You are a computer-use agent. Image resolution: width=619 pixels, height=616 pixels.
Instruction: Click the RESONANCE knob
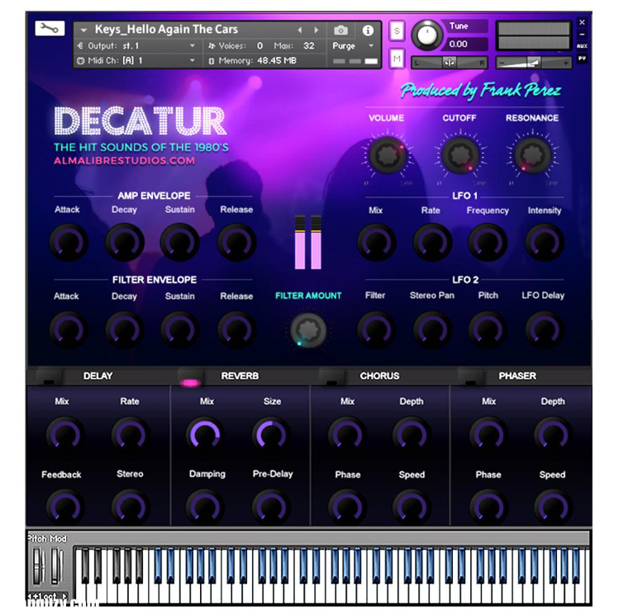532,155
